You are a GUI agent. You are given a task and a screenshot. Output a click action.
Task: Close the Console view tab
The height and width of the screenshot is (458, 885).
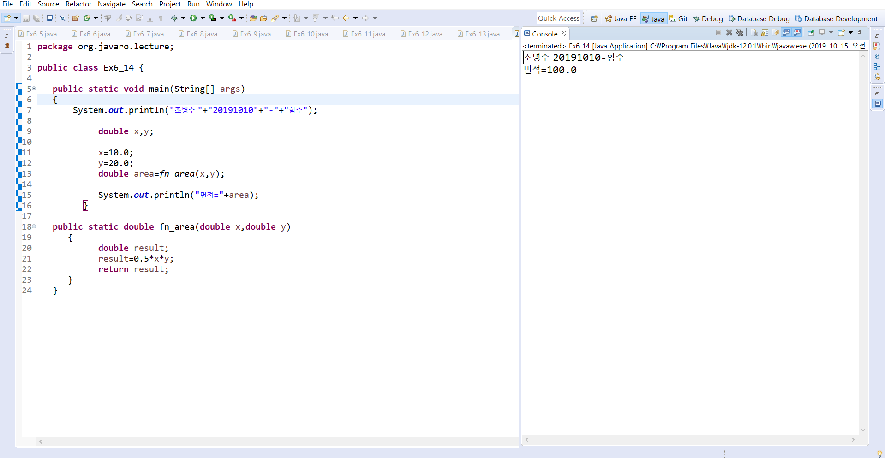click(564, 34)
